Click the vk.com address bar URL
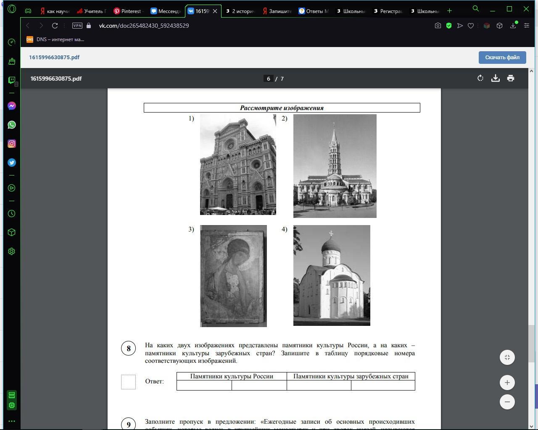The height and width of the screenshot is (430, 538). tap(144, 26)
